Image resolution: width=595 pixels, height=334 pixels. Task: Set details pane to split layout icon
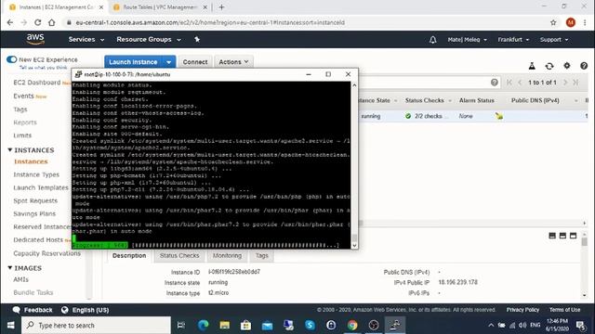(562, 236)
